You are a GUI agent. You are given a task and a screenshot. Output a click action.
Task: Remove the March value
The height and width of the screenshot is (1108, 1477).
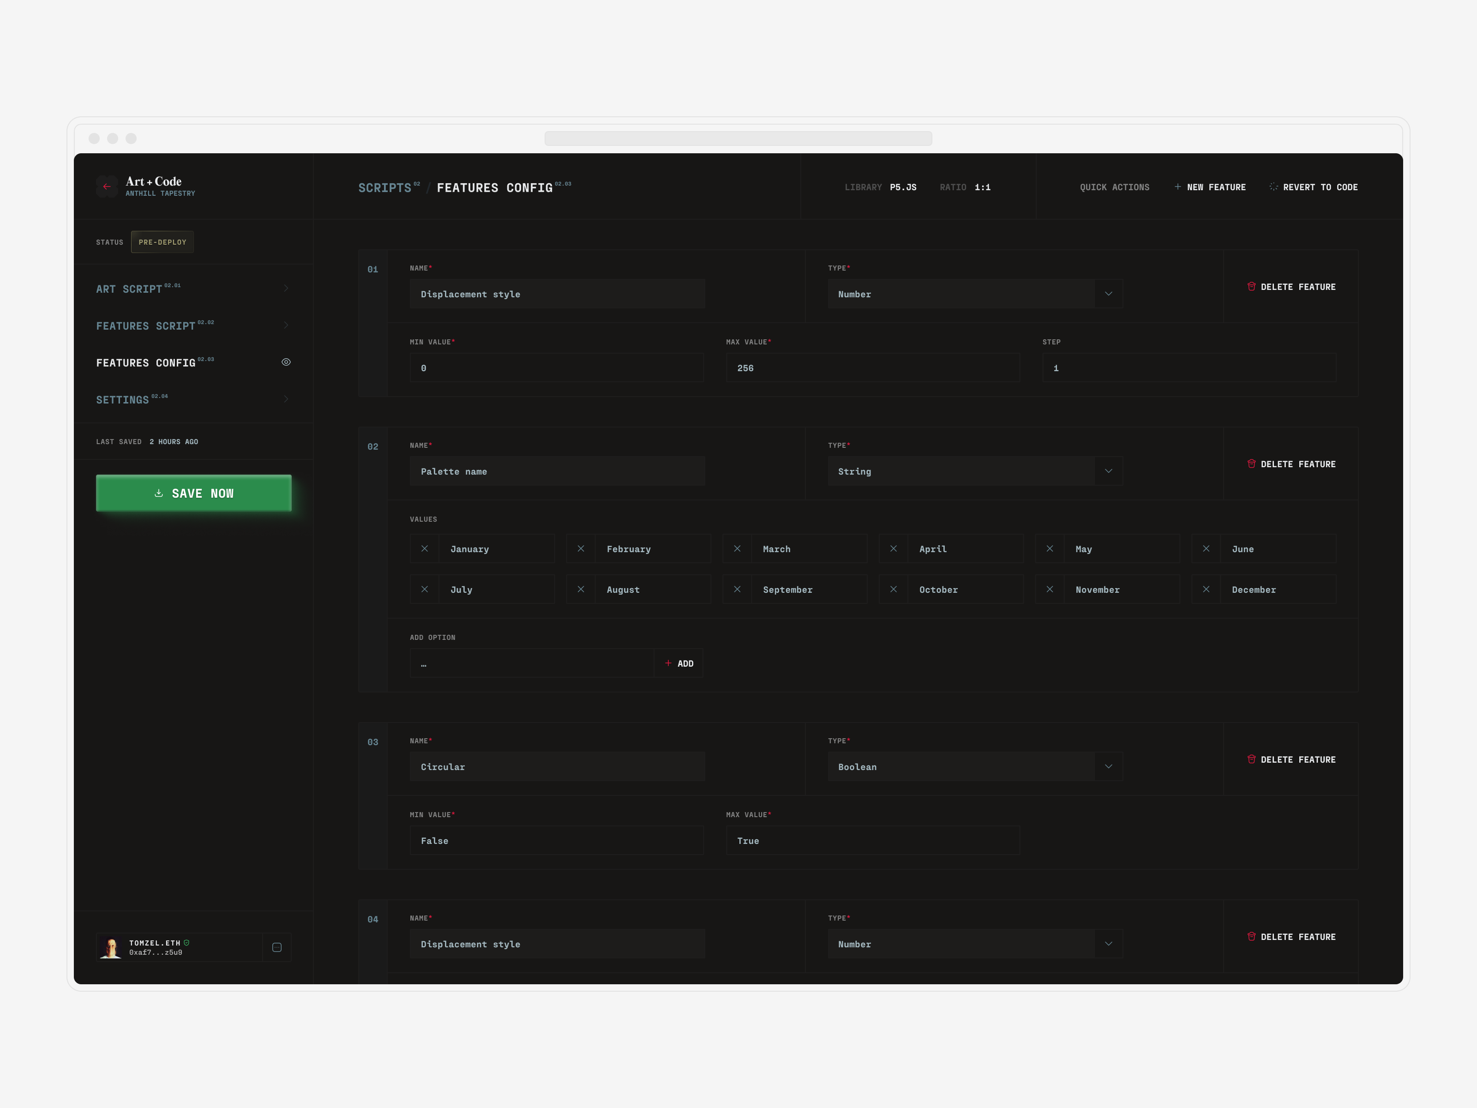(x=737, y=549)
